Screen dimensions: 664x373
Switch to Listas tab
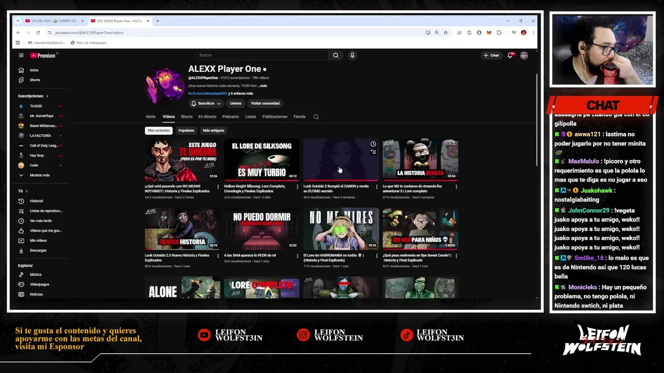(x=251, y=117)
